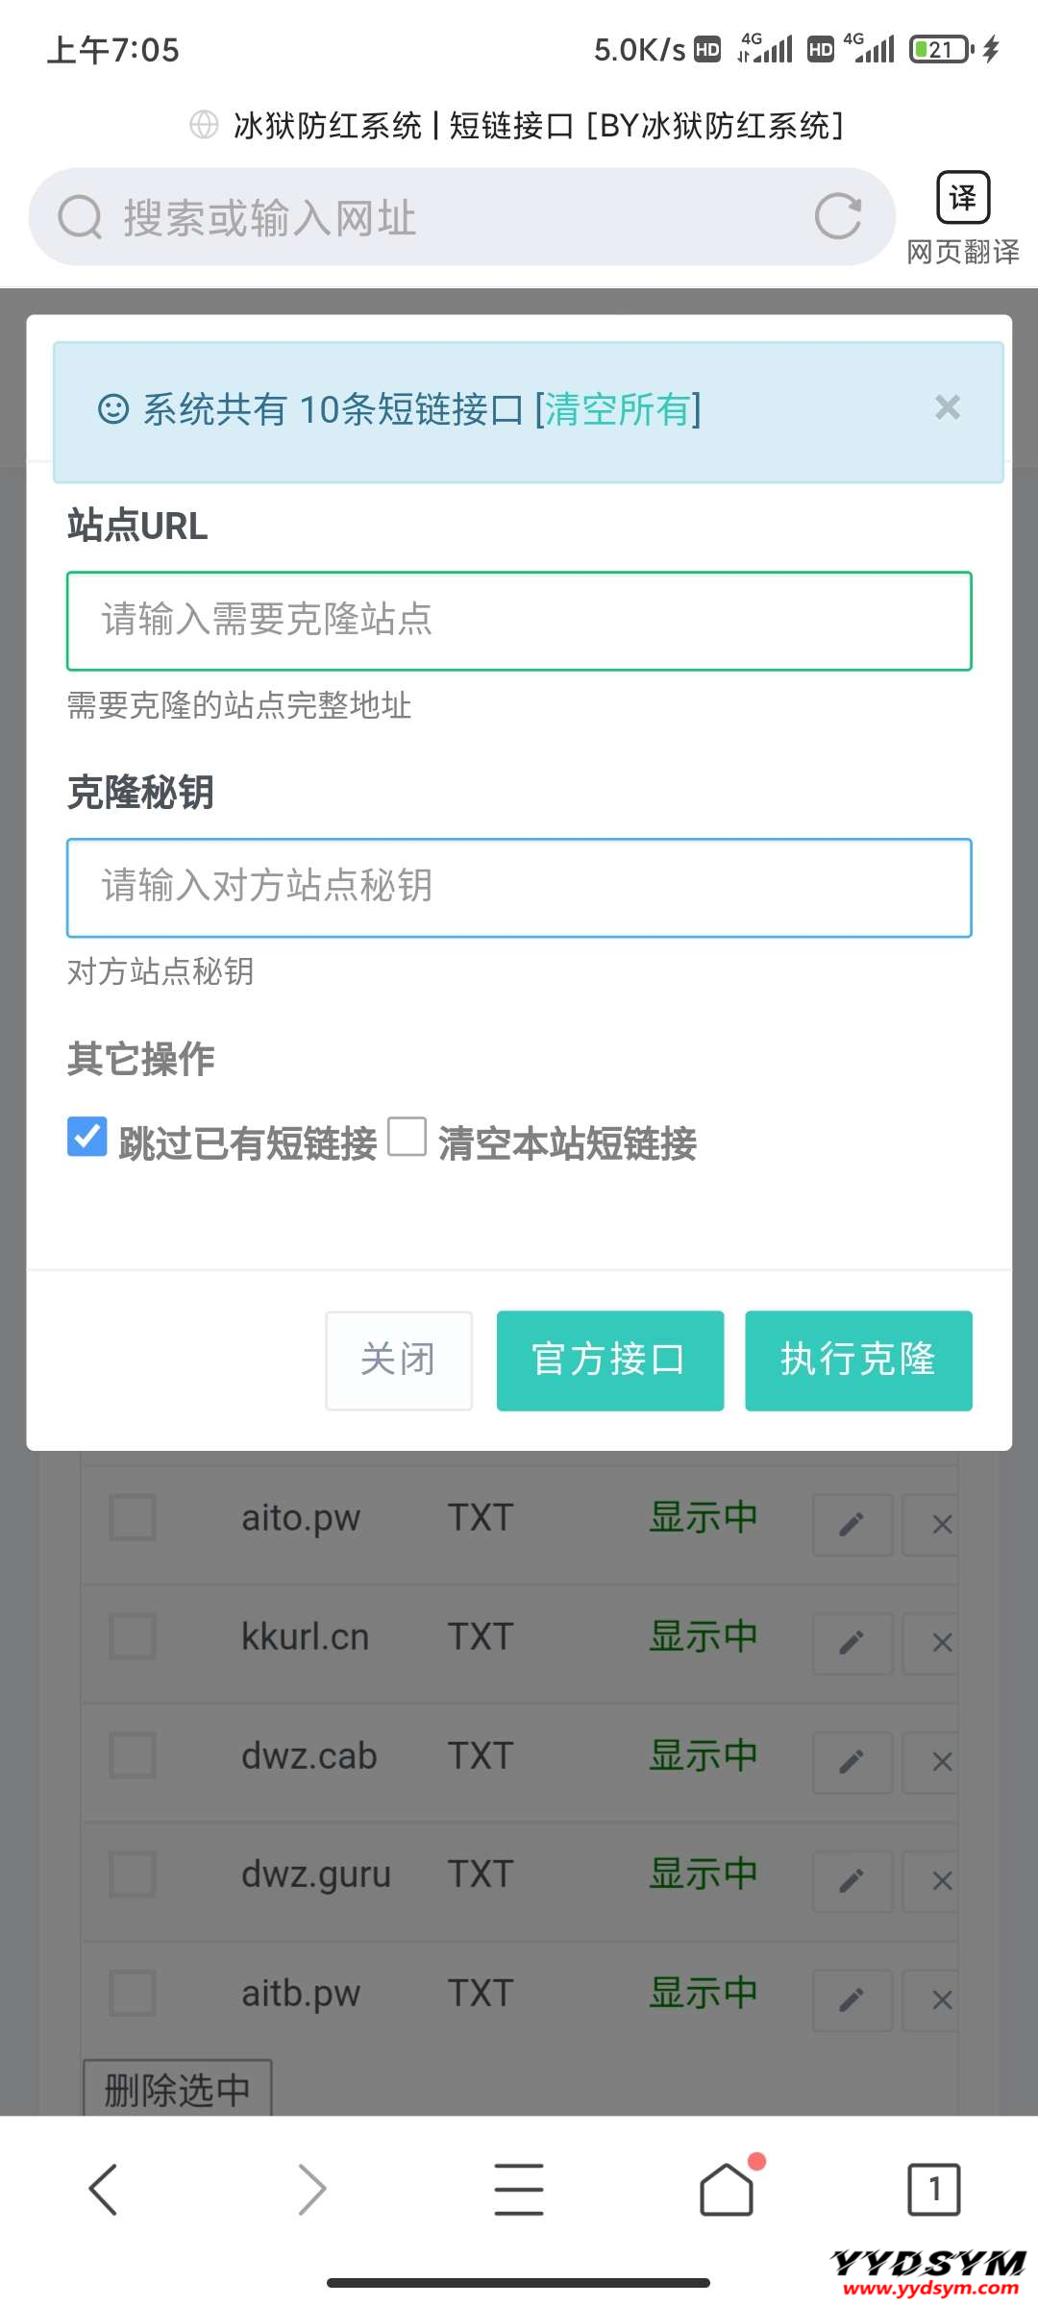Dismiss the short-link count alert

[948, 408]
